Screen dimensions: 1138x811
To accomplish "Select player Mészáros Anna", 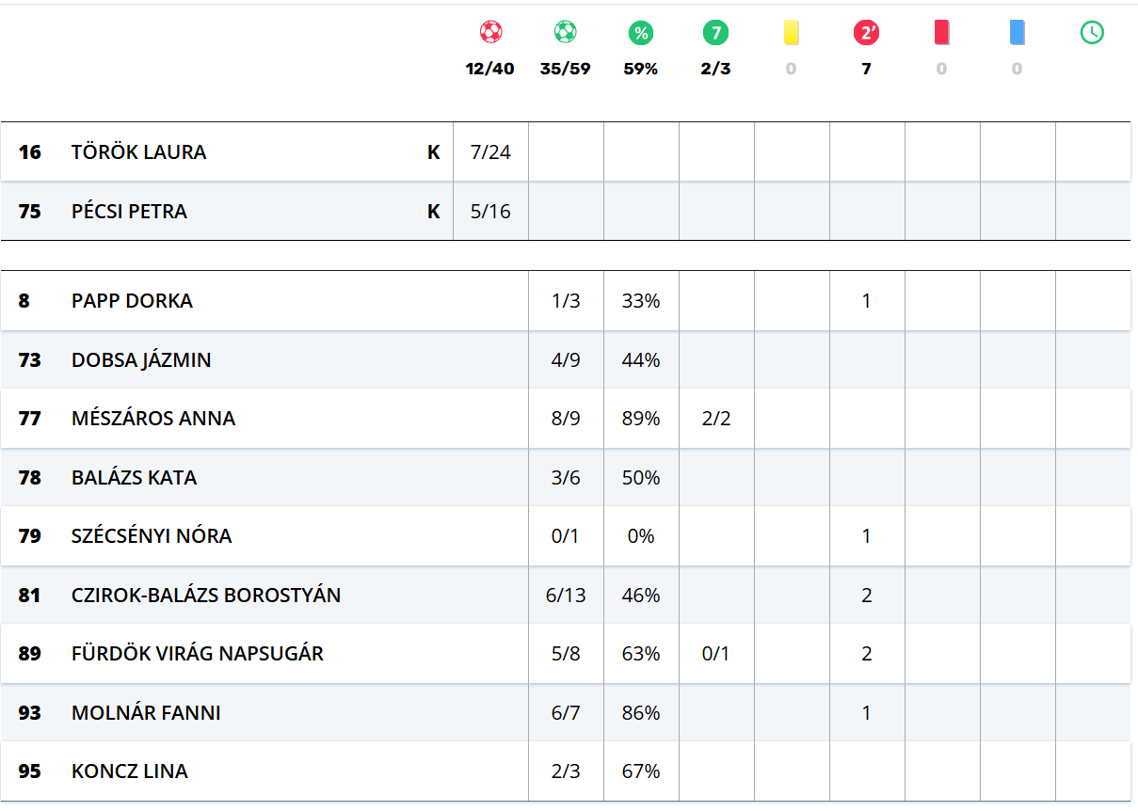I will [153, 419].
